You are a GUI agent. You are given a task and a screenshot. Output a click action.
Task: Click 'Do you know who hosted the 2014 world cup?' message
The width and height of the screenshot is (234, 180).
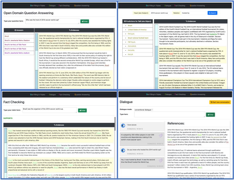tap(142, 151)
